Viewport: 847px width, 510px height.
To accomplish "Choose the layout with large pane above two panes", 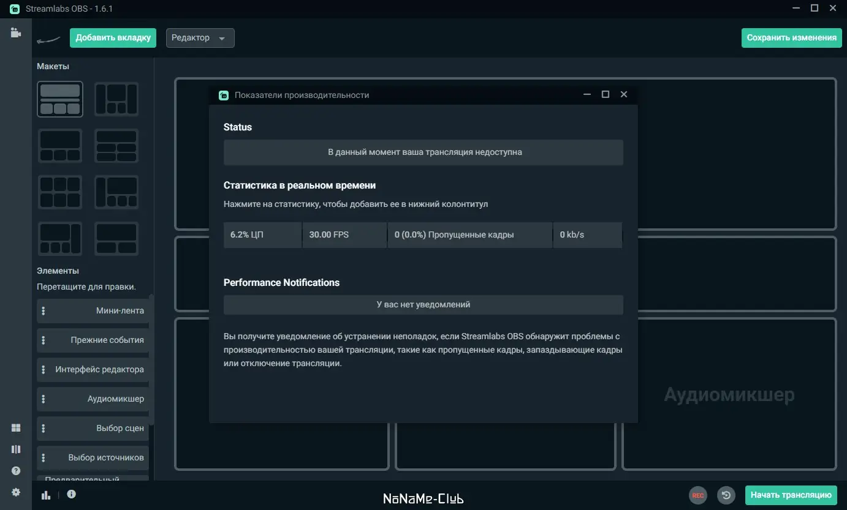I will coord(116,239).
